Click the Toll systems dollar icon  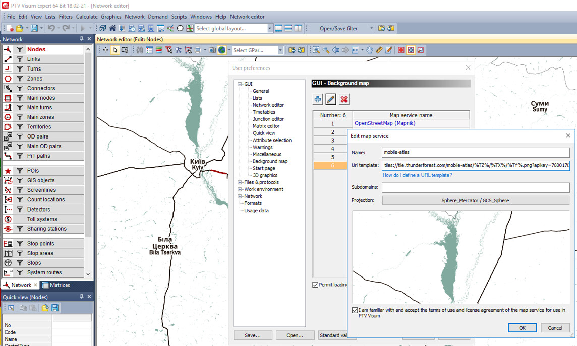click(8, 219)
